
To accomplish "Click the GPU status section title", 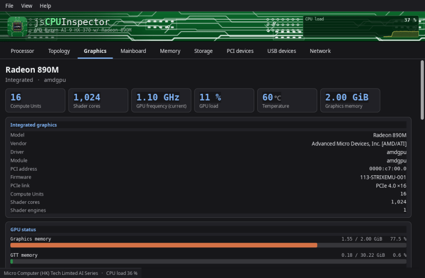I will (23, 229).
